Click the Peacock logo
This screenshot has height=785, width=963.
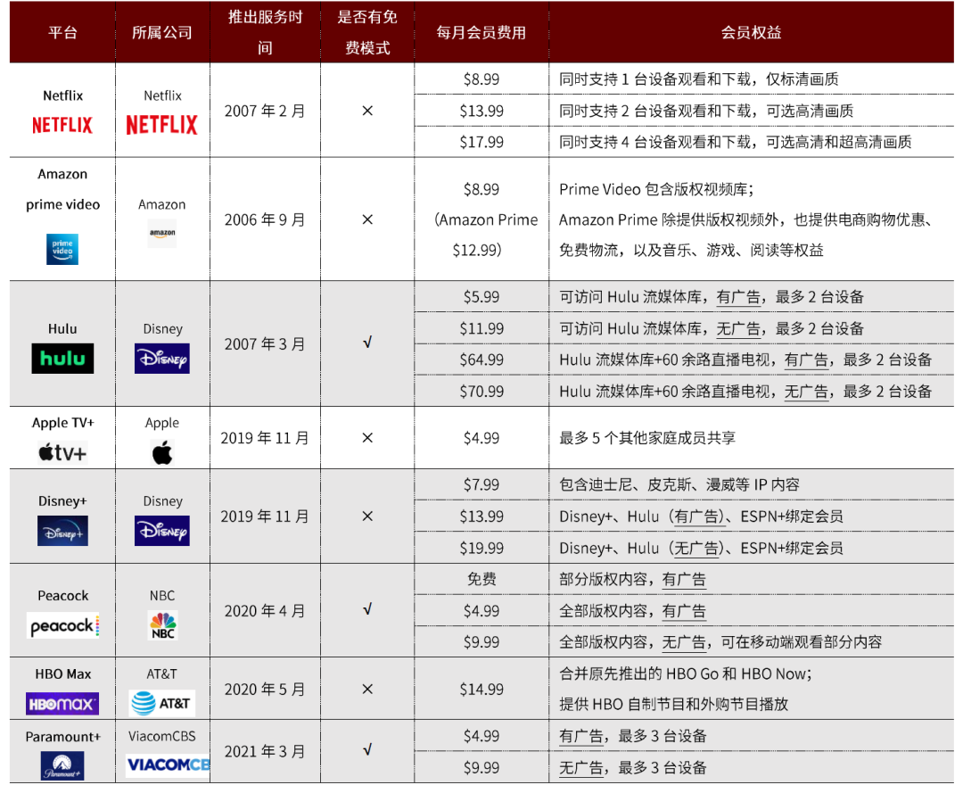[64, 625]
